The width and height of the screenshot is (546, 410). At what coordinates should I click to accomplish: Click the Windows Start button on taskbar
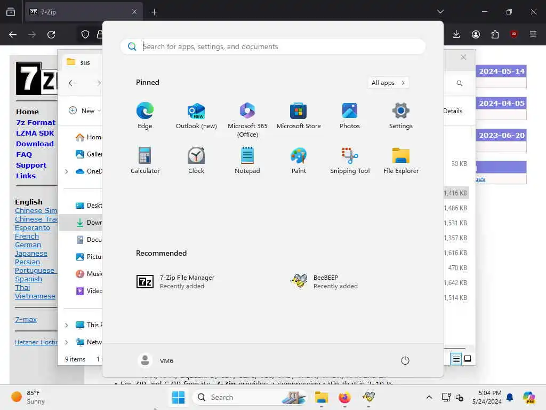(x=178, y=397)
